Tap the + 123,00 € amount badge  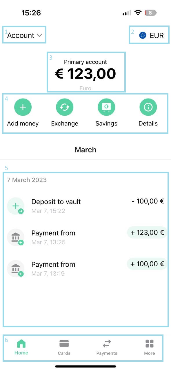coord(147,232)
